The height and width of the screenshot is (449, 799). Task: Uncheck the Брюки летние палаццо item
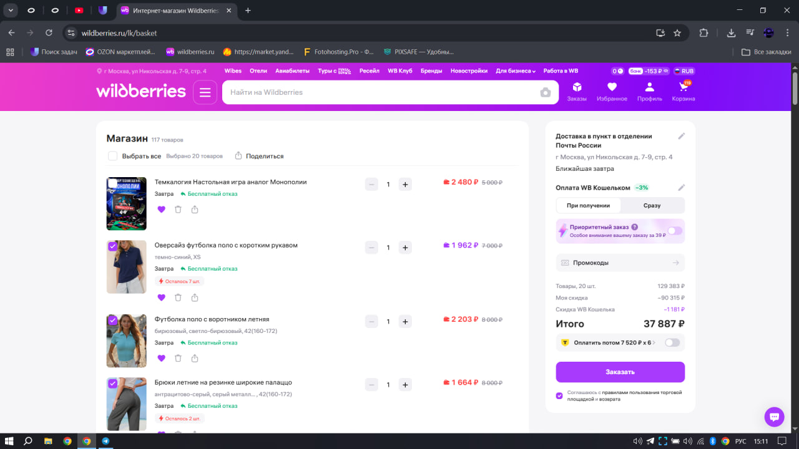[113, 384]
